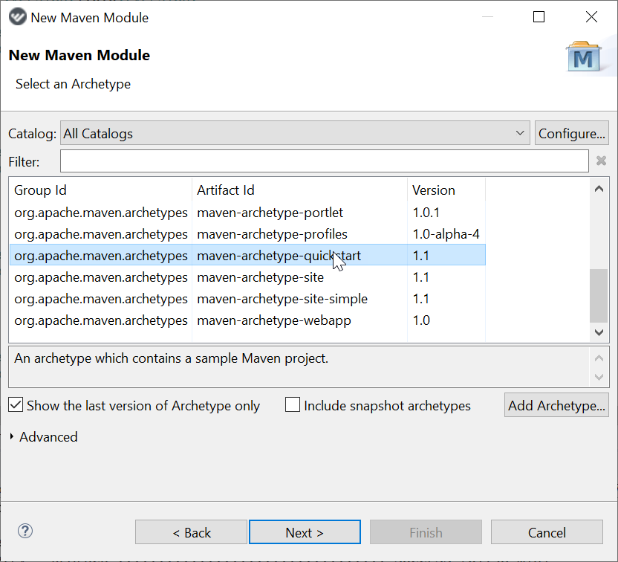Expand the Advanced section
This screenshot has height=562, width=618.
[12, 436]
